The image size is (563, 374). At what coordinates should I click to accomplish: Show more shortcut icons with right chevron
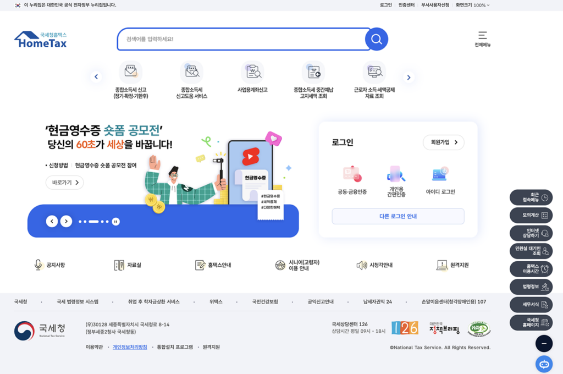[409, 77]
